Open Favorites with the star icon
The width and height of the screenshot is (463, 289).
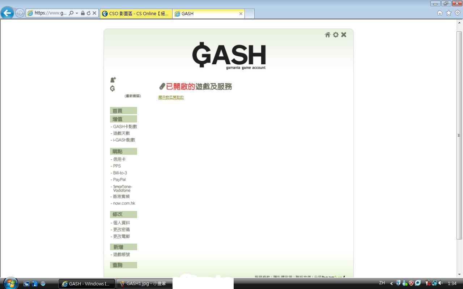(449, 13)
